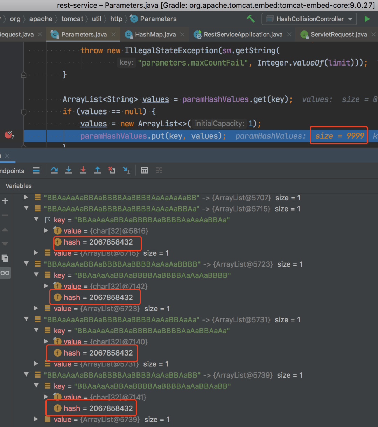Click the tomcat breadcrumb in the navigation bar
The width and height of the screenshot is (378, 427).
(x=72, y=19)
